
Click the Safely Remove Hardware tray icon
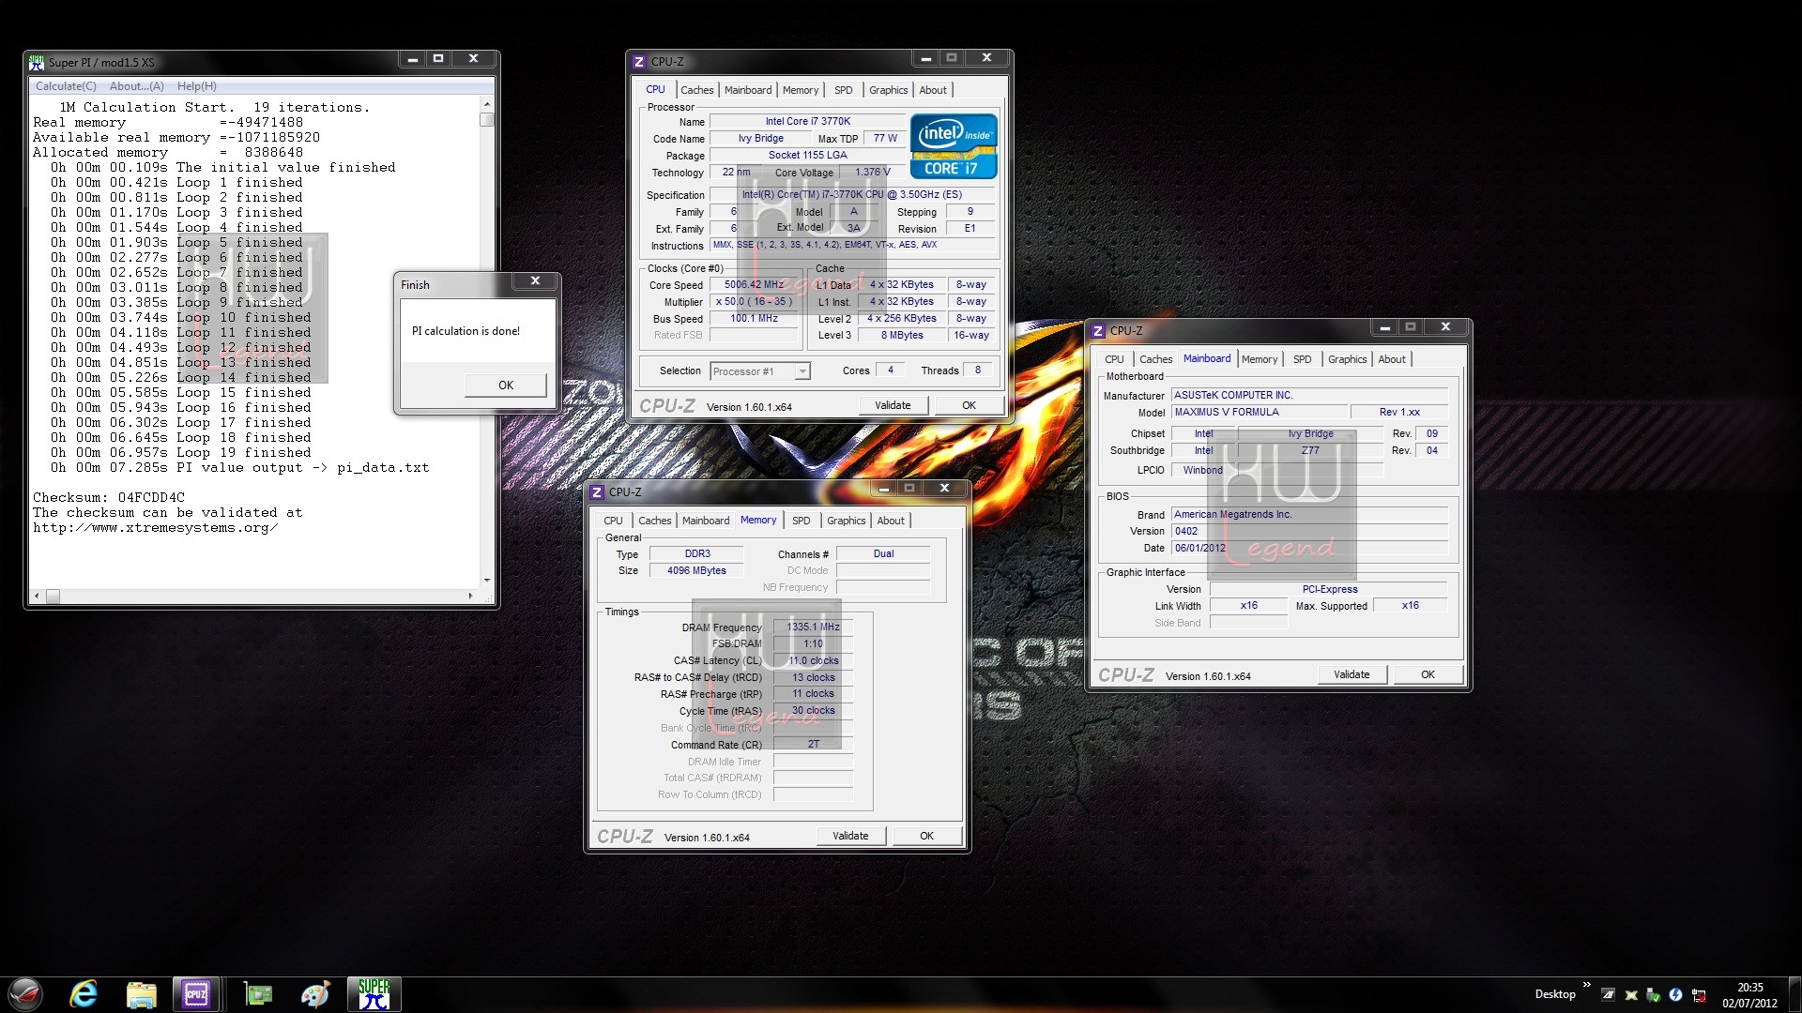pos(1654,994)
